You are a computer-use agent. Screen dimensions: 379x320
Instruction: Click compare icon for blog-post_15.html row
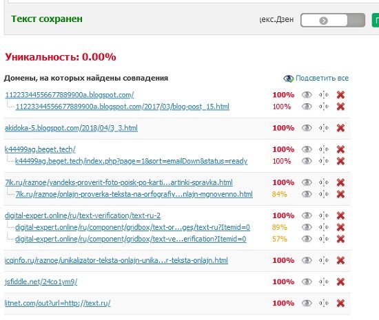[x=324, y=107]
